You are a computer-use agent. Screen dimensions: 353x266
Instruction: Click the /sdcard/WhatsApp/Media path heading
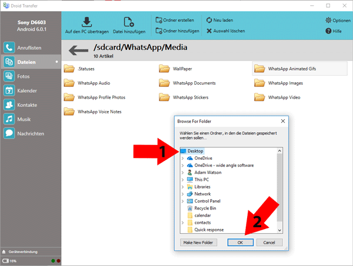click(141, 47)
